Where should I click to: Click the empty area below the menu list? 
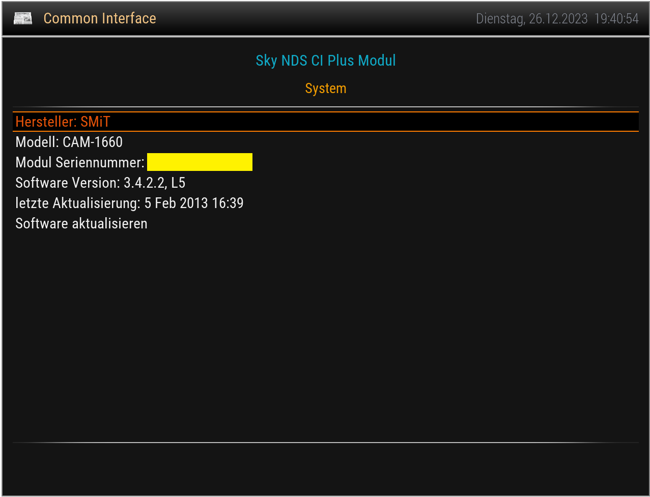pos(325,331)
